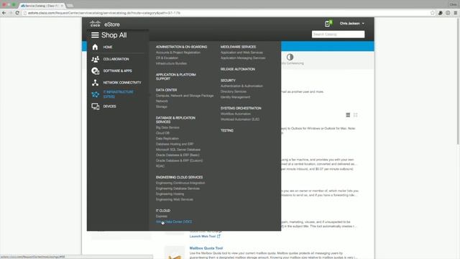Open Database Hosting and ERP link

[175, 144]
